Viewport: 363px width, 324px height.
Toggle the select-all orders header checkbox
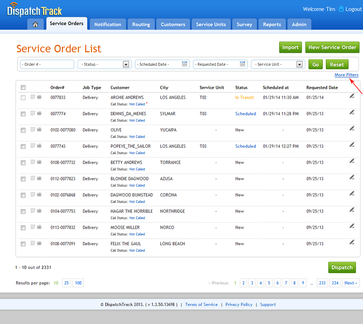(x=23, y=87)
